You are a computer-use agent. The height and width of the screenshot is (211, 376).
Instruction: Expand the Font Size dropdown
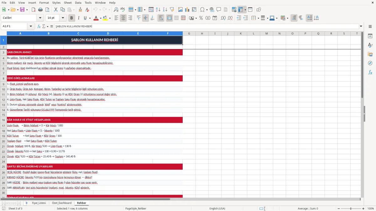(x=63, y=18)
